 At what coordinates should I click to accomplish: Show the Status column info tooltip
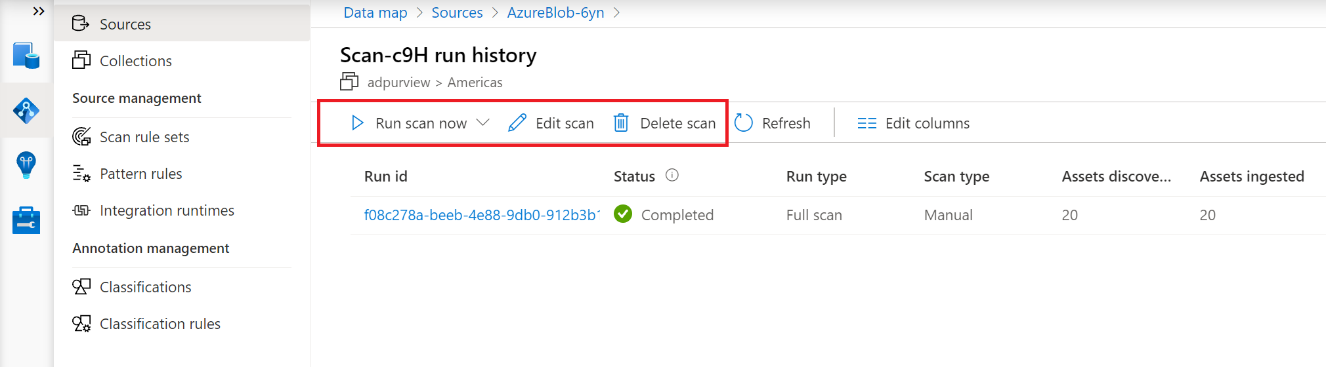(x=672, y=176)
